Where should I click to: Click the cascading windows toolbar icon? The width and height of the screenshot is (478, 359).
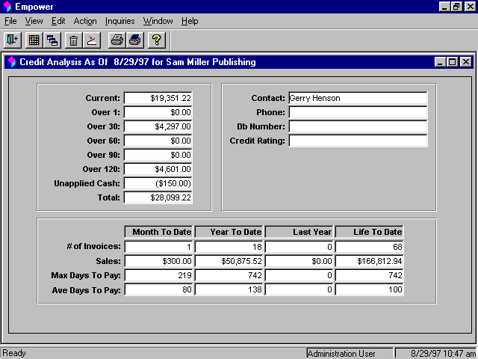tap(52, 40)
